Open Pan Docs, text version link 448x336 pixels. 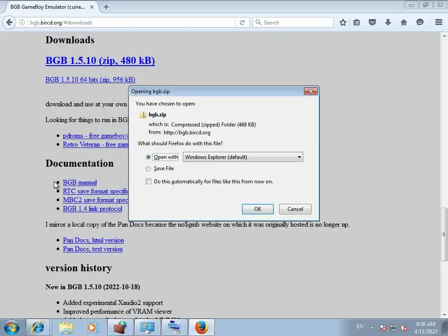(x=93, y=249)
